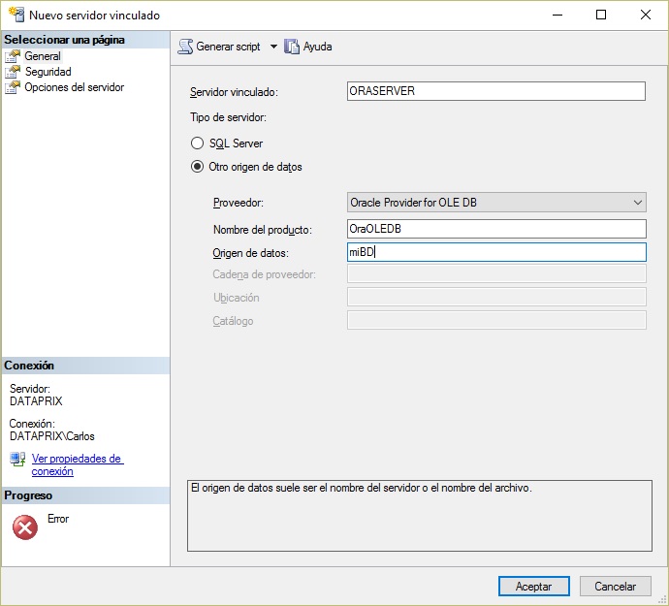Open the Opciones del servidor page
669x606 pixels.
(x=75, y=87)
